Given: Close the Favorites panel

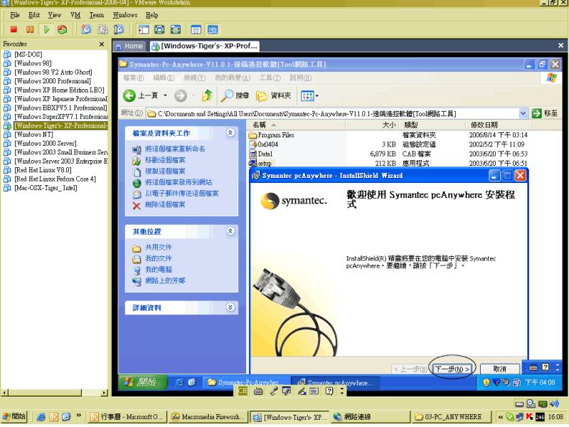Looking at the screenshot, I should coord(102,44).
